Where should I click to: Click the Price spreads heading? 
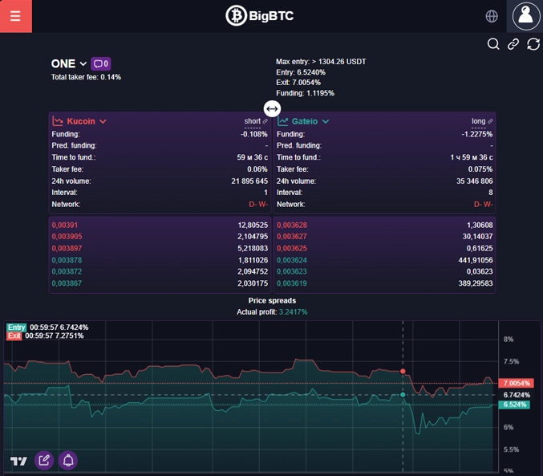[272, 300]
